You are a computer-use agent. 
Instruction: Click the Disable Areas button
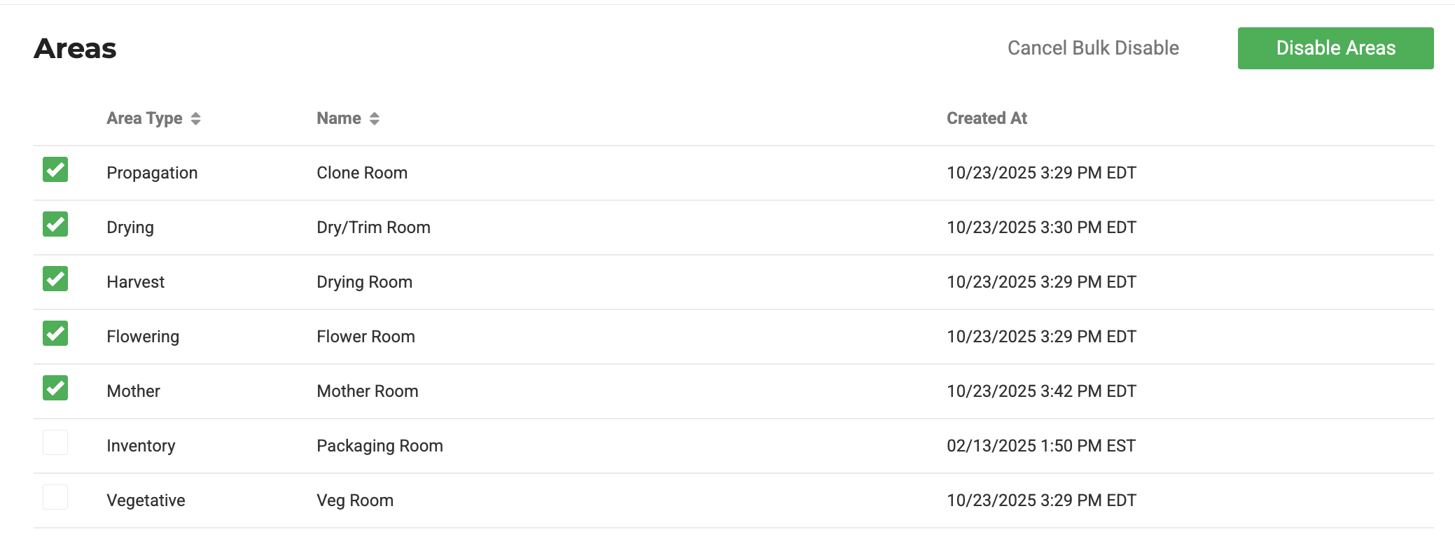1335,48
